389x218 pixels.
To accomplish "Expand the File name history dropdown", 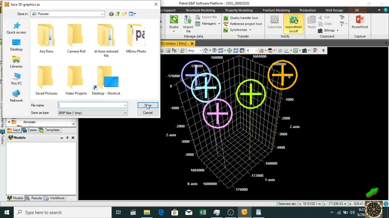I will [125, 105].
